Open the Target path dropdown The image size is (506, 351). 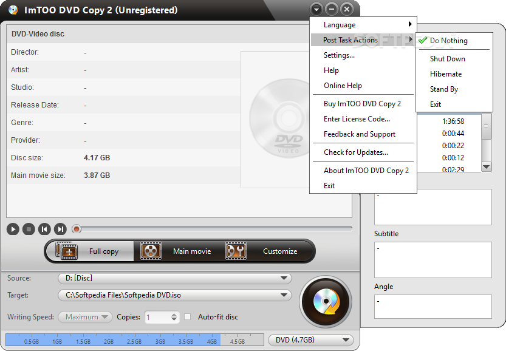click(174, 295)
